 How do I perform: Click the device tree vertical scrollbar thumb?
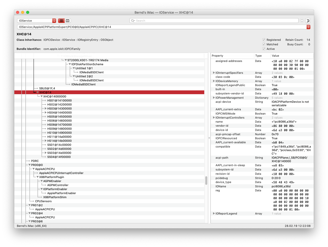click(206, 181)
